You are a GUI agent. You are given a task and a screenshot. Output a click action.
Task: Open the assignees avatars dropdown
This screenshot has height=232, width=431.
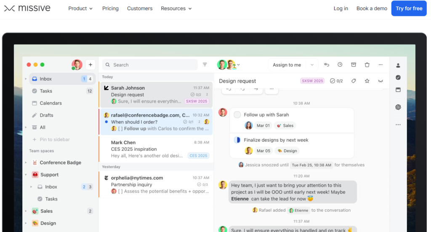229,65
